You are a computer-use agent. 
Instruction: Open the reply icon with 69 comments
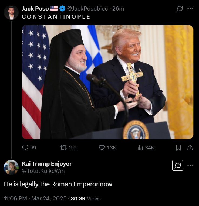tap(25, 147)
